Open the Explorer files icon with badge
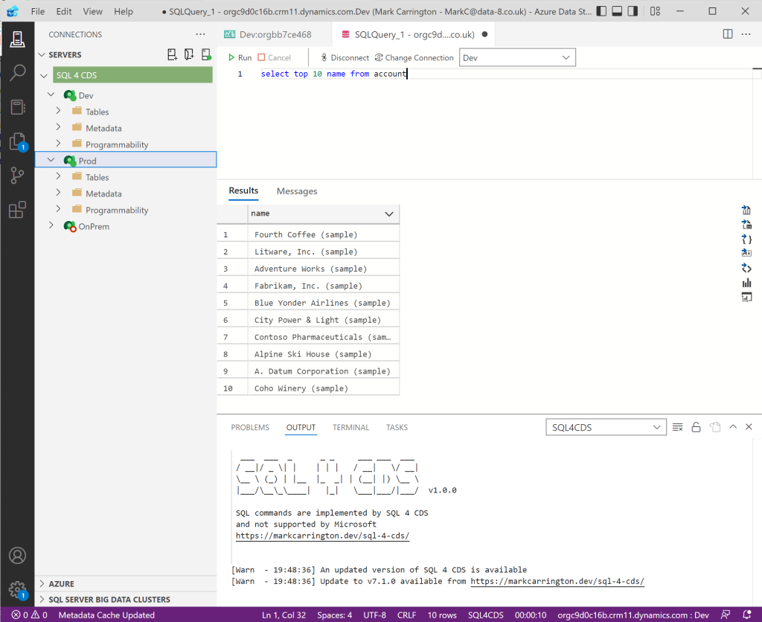762x622 pixels. 18,141
